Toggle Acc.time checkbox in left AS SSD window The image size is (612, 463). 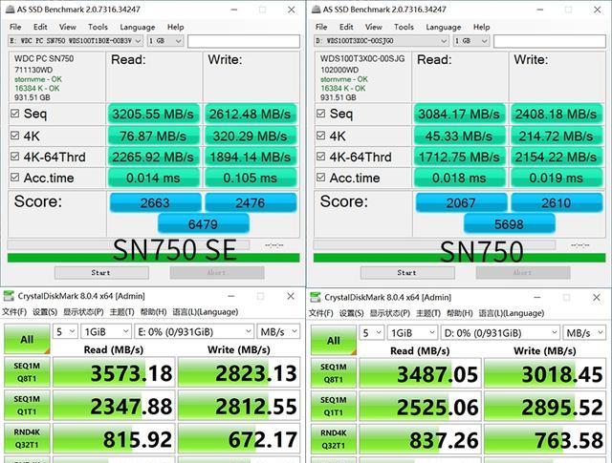click(x=15, y=178)
